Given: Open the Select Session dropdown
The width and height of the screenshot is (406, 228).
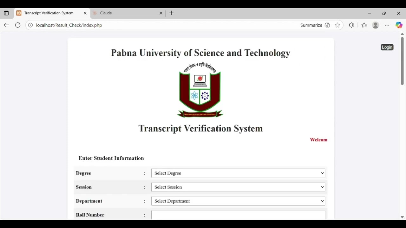Looking at the screenshot, I should pyautogui.click(x=238, y=187).
